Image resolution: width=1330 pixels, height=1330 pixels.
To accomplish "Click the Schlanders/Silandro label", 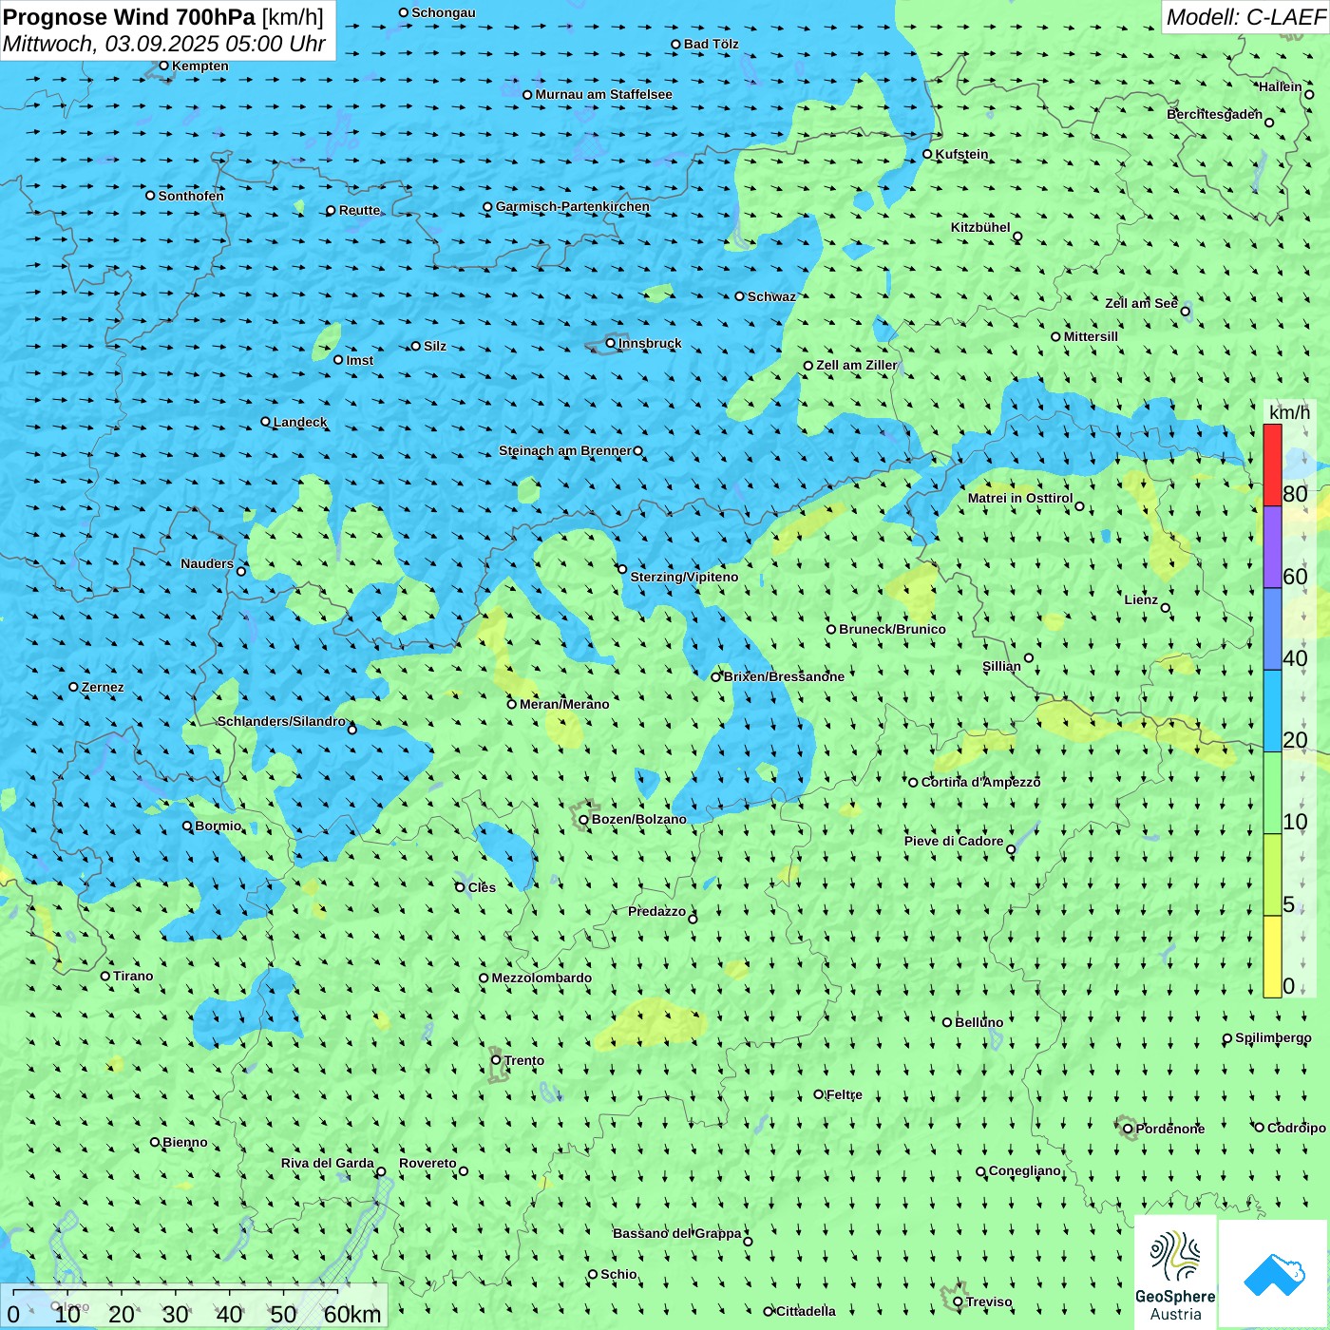I will click(x=281, y=721).
